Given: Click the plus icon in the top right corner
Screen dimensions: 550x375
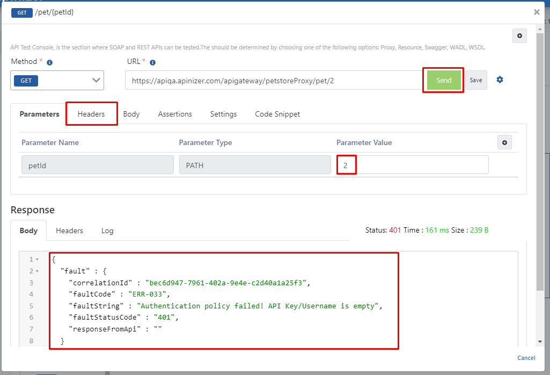Looking at the screenshot, I should click(519, 36).
